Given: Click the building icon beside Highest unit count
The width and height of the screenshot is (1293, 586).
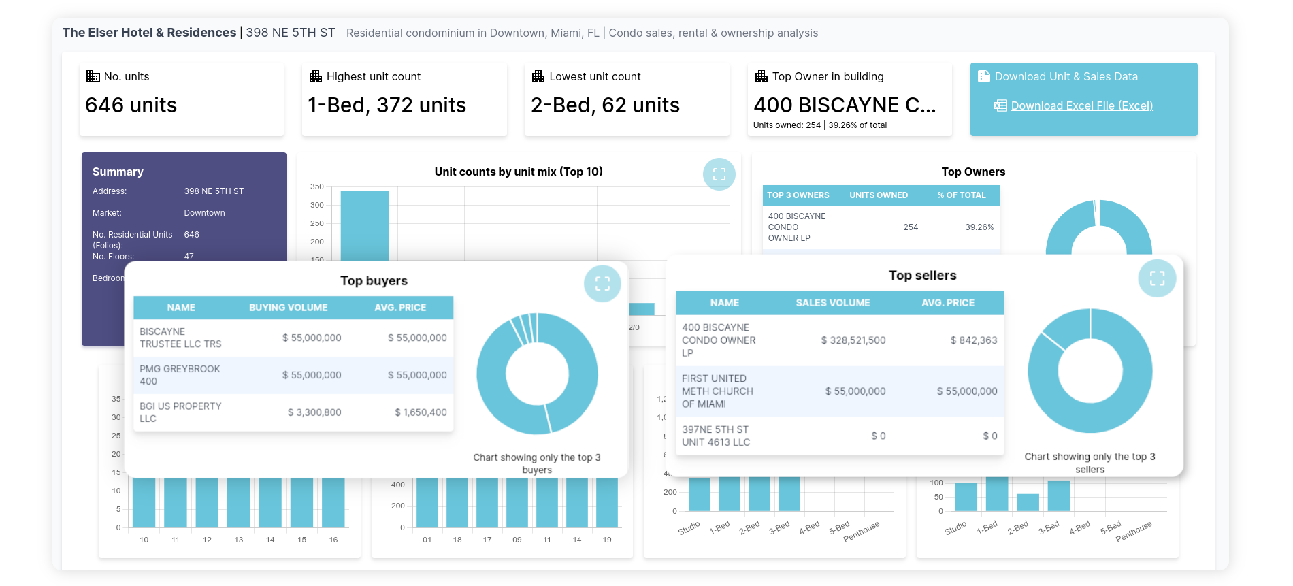Looking at the screenshot, I should point(316,76).
